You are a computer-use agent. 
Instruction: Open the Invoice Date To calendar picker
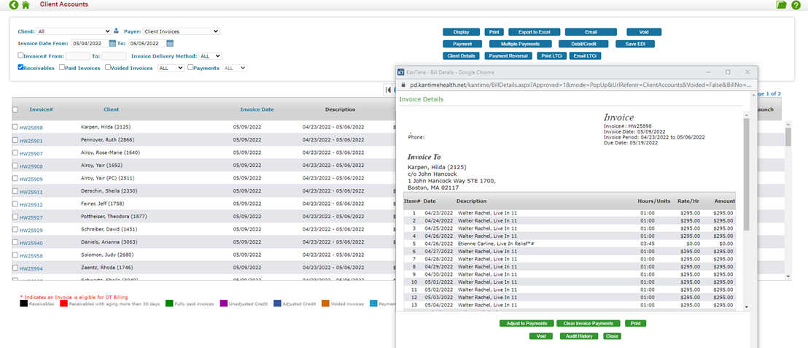tap(170, 44)
